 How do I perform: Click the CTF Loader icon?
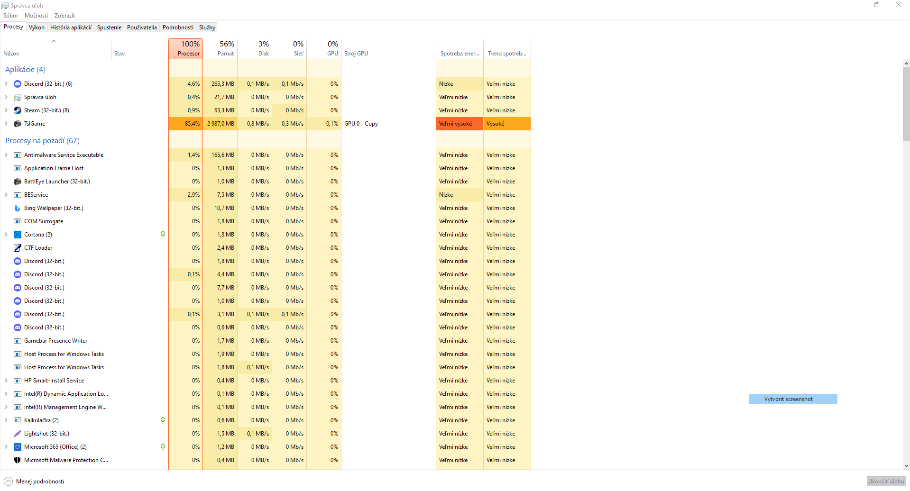coord(18,248)
